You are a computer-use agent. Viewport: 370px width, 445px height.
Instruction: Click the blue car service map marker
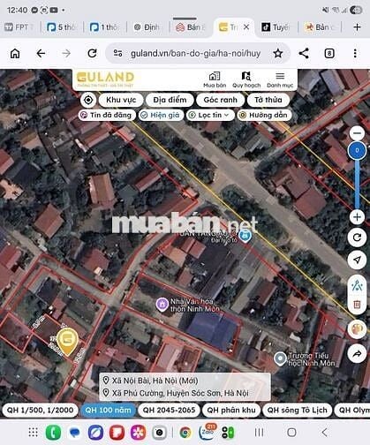(245, 237)
